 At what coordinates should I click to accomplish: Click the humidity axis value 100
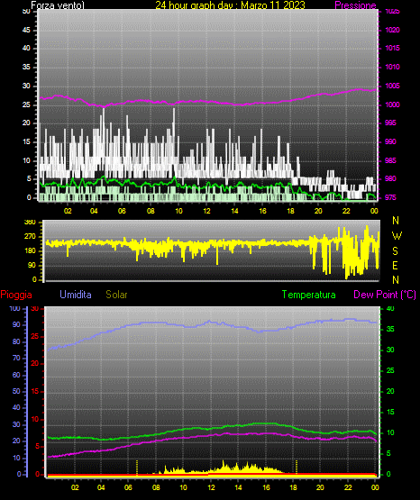[x=14, y=308]
